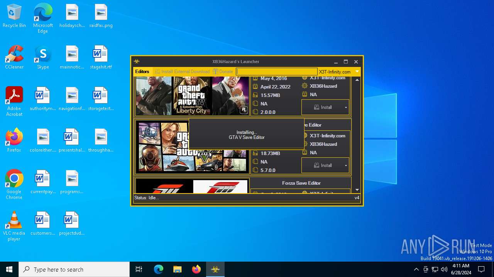Click the disk icon beside 18.73MB
The height and width of the screenshot is (277, 494).
point(255,153)
